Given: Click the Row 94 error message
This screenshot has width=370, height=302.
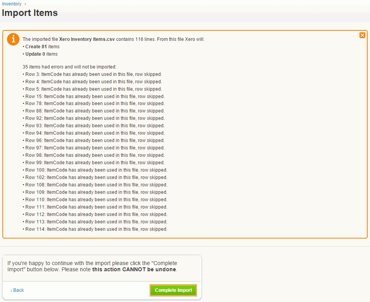Looking at the screenshot, I should pos(94,133).
